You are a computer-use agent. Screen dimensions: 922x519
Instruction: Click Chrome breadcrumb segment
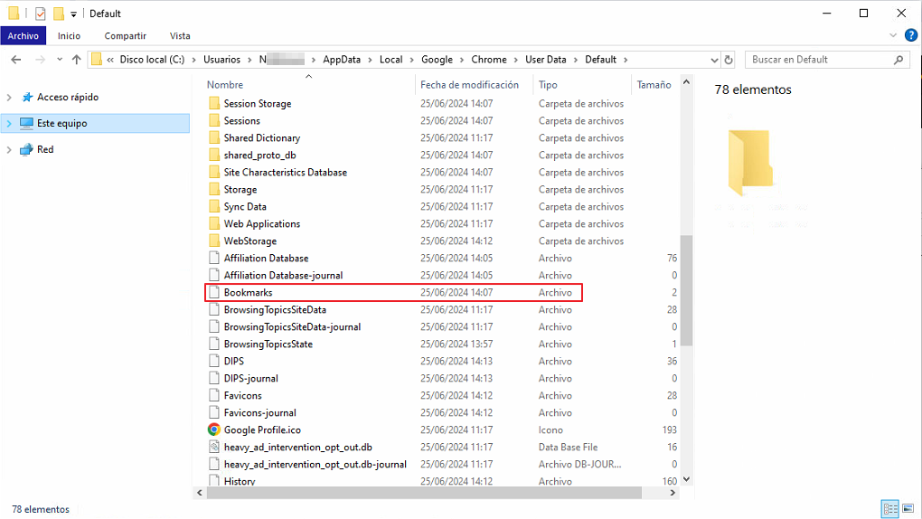click(x=489, y=60)
